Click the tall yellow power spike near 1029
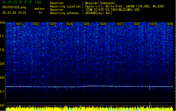Image resolution: width=176 pixels, height=111 pixels. click(150, 107)
